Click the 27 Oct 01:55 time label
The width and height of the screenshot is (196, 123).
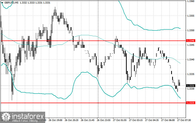tap(120, 120)
